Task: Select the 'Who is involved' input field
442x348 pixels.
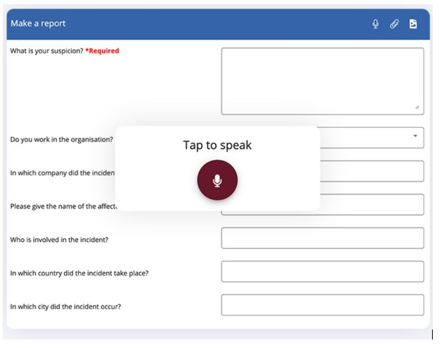Action: point(322,238)
